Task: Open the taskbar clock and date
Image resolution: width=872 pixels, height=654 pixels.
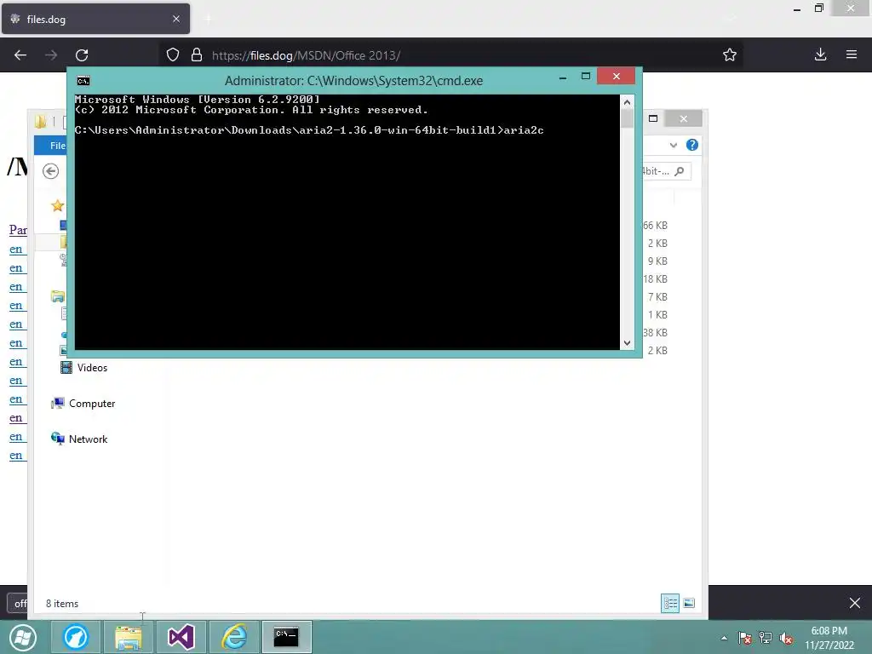Action: pos(829,638)
